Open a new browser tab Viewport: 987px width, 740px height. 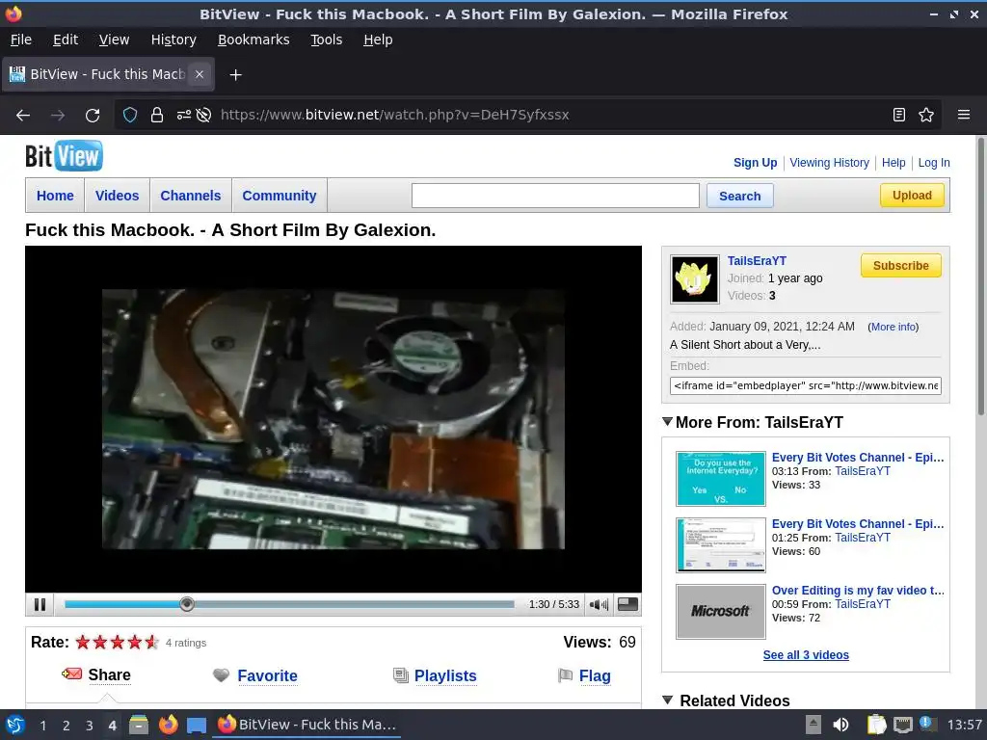[x=235, y=75]
